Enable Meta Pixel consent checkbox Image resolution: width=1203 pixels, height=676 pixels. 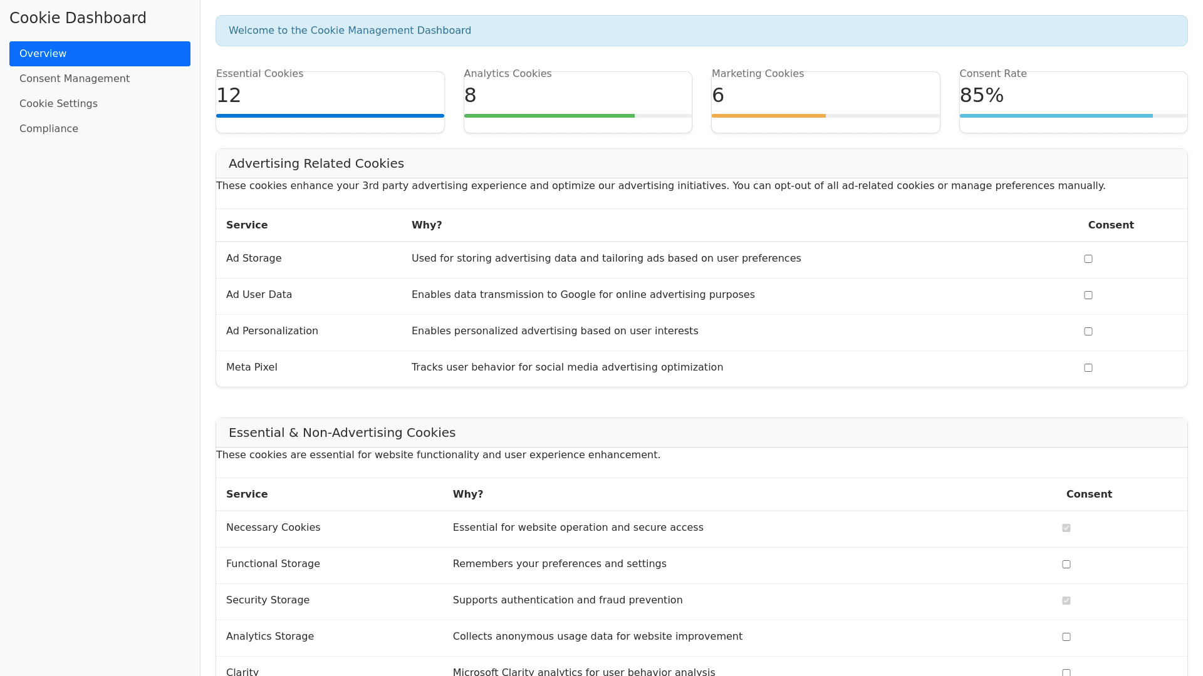click(1088, 368)
